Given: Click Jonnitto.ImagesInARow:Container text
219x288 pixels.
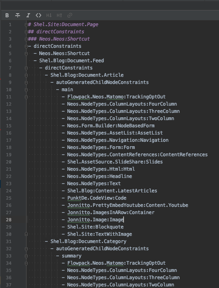Looking at the screenshot, I should pos(111,212).
